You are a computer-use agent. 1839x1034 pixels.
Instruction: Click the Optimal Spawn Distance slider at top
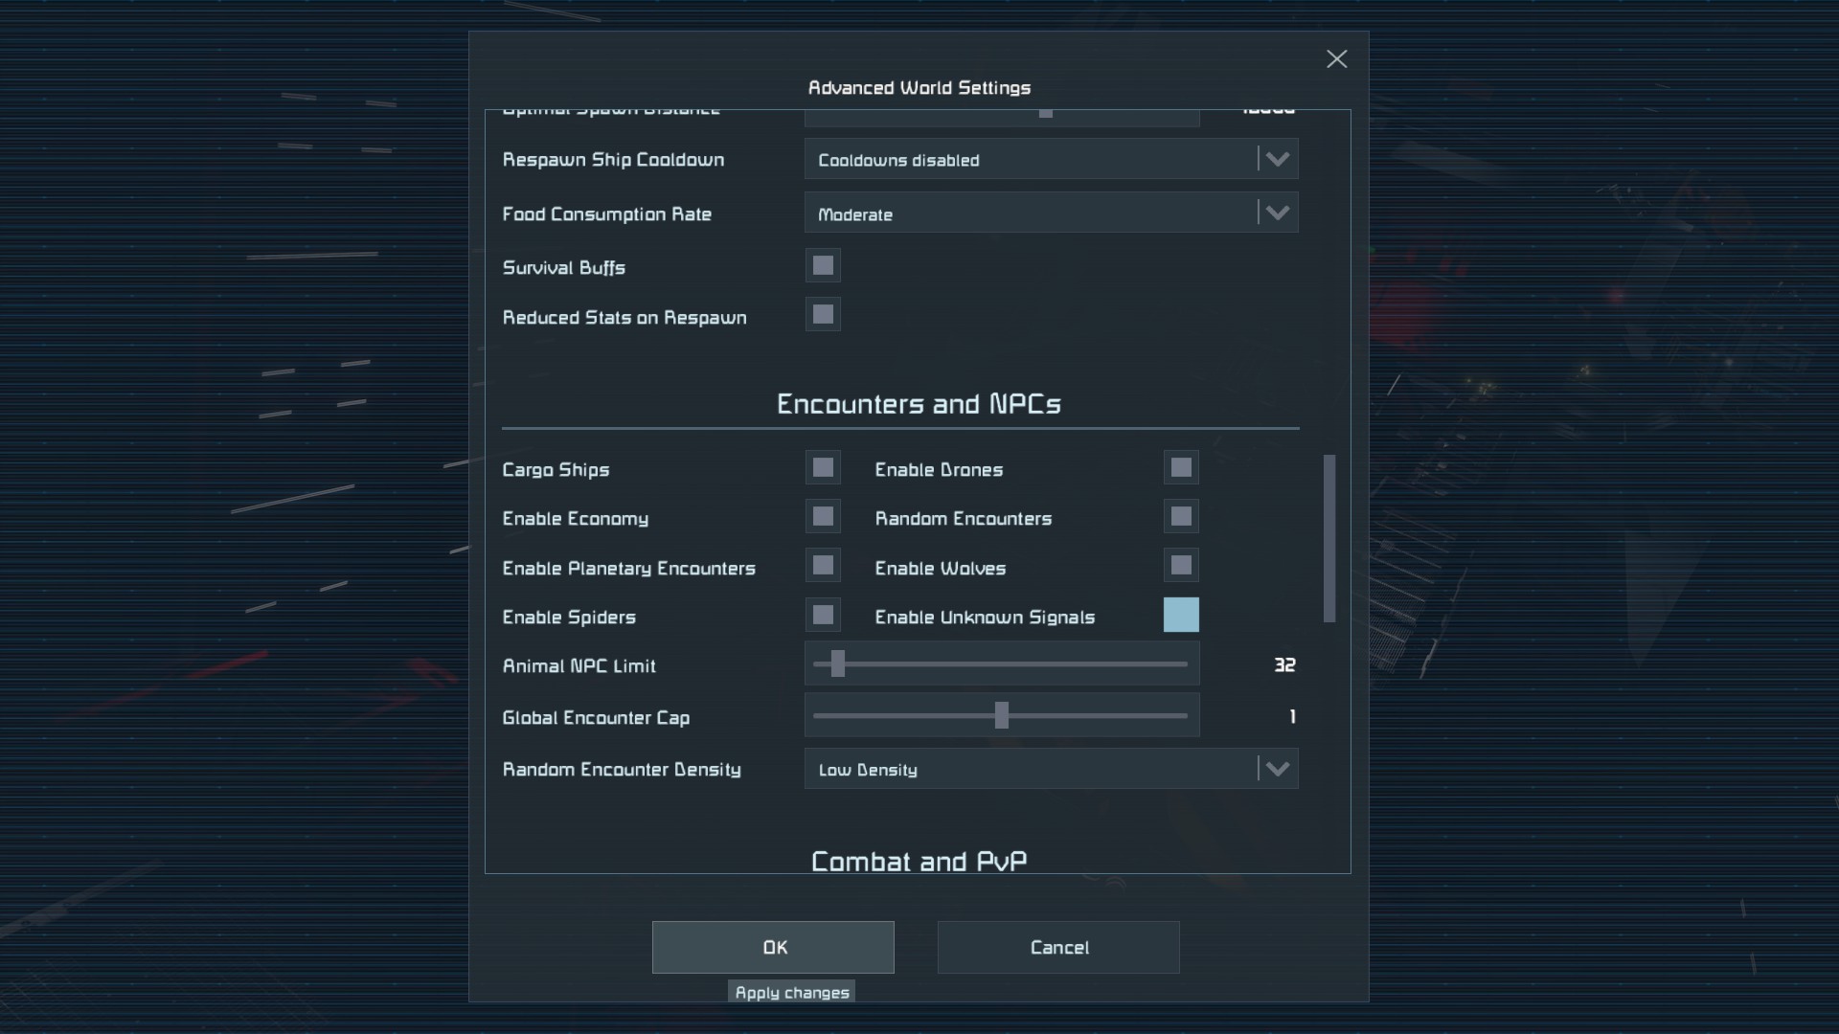(1046, 114)
